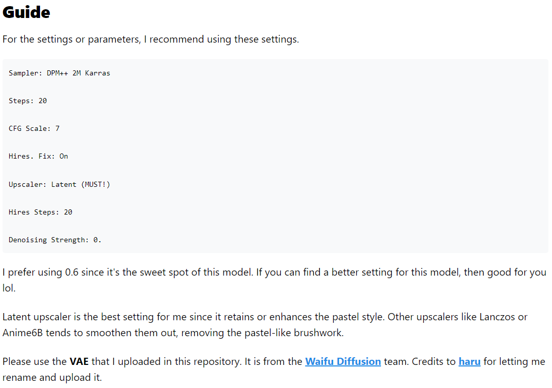This screenshot has width=552, height=388.
Task: Click the word 'Karras' in the code block
Action: pyautogui.click(x=98, y=73)
